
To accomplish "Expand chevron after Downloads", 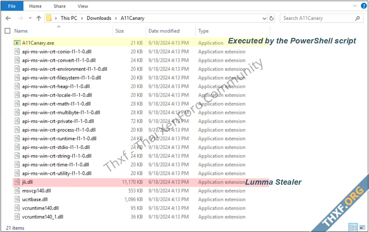I will [x=116, y=18].
